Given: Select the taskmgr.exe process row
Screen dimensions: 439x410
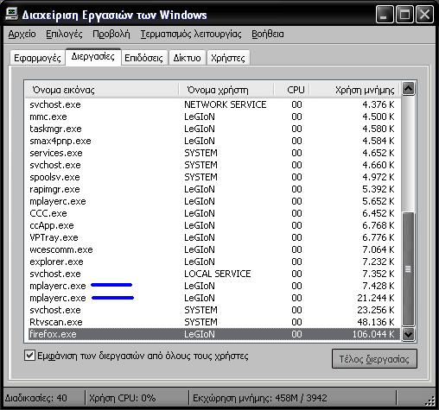Looking at the screenshot, I should click(x=213, y=129).
